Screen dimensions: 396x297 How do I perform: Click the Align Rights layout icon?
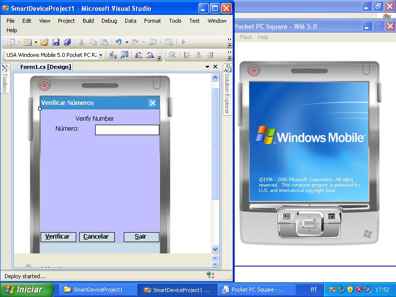tap(210, 55)
